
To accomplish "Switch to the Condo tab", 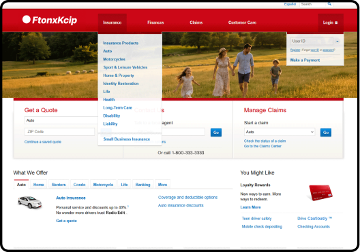I will click(x=80, y=185).
